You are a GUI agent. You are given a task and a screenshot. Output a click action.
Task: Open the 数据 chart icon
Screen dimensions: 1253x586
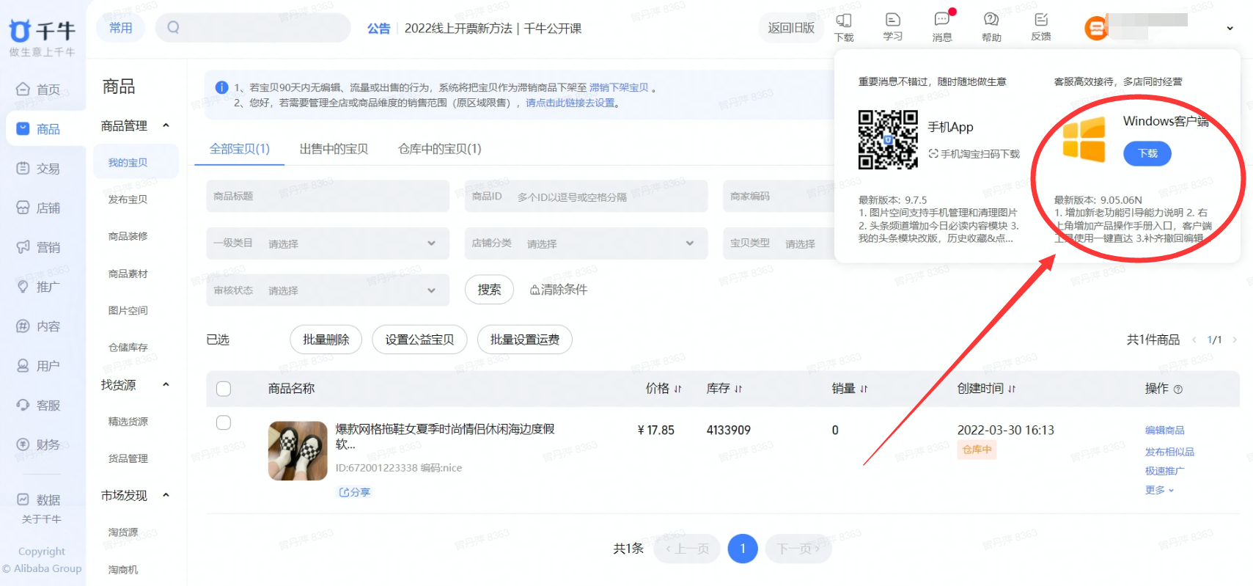23,499
